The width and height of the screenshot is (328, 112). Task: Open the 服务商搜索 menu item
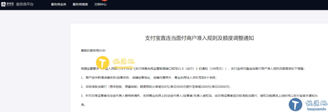tap(80, 4)
